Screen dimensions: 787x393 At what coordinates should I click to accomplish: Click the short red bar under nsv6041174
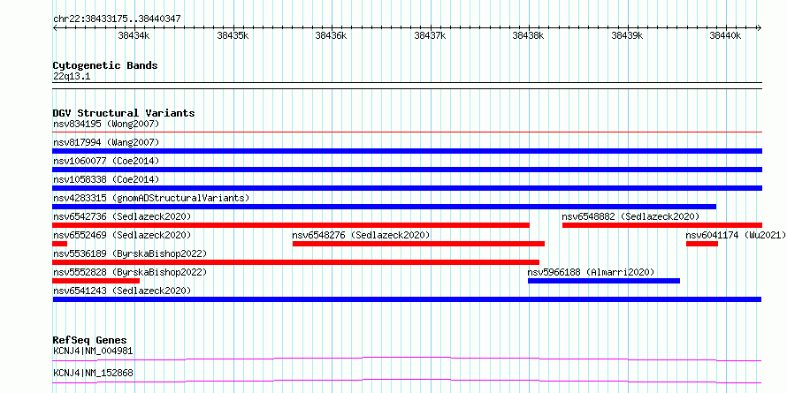(702, 244)
